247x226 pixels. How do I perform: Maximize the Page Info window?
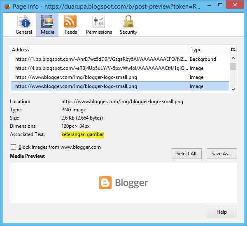[220, 5]
